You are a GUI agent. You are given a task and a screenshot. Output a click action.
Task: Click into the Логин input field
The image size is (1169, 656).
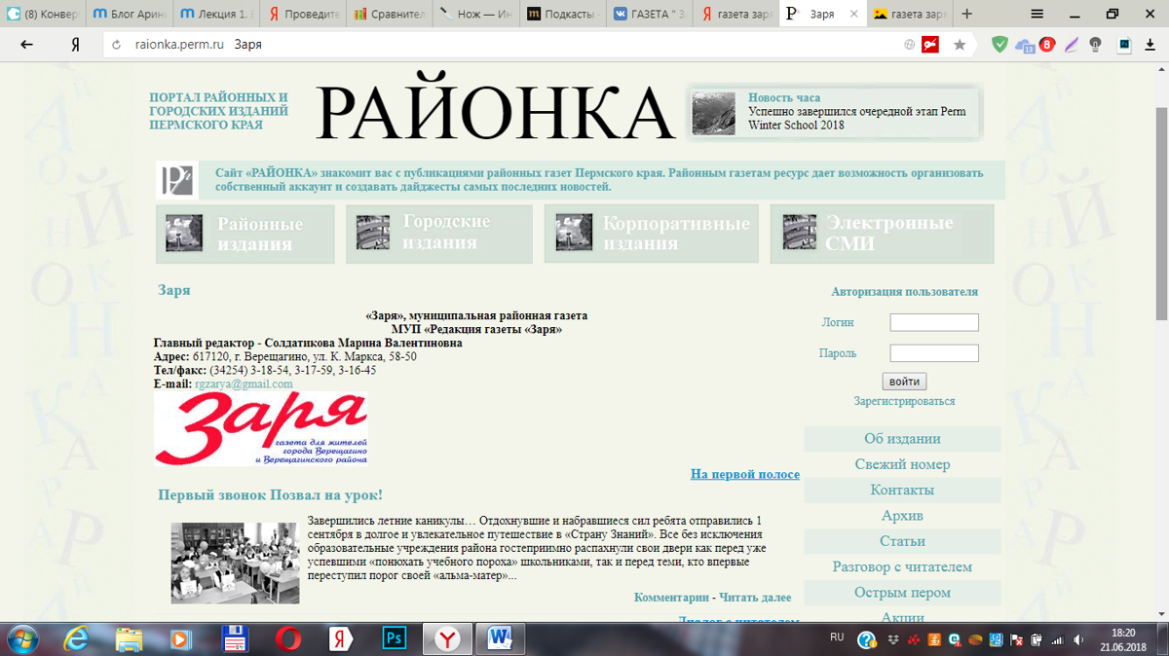click(934, 322)
